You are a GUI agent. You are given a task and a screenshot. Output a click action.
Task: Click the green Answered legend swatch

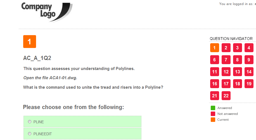(213, 108)
